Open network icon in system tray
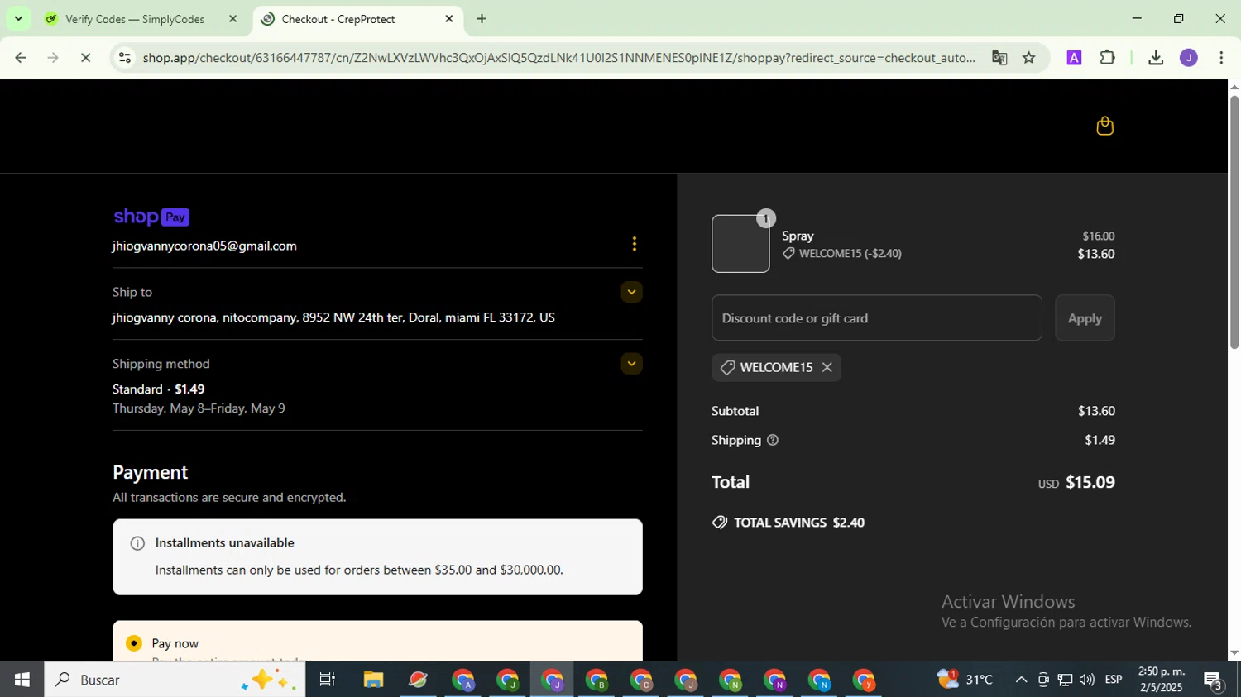This screenshot has height=697, width=1241. (1065, 680)
